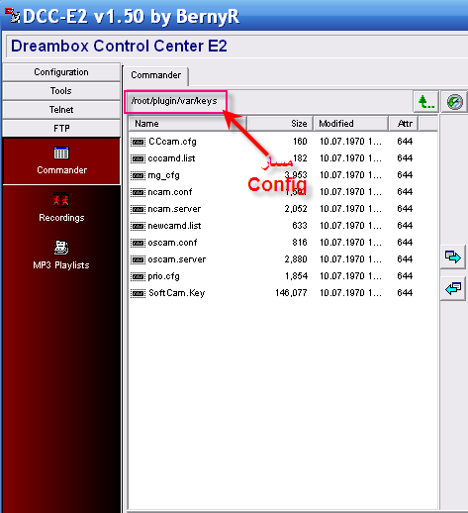Viewport: 468px width, 513px height.
Task: Click the DCC-E2 app icon in title bar
Action: [x=12, y=16]
